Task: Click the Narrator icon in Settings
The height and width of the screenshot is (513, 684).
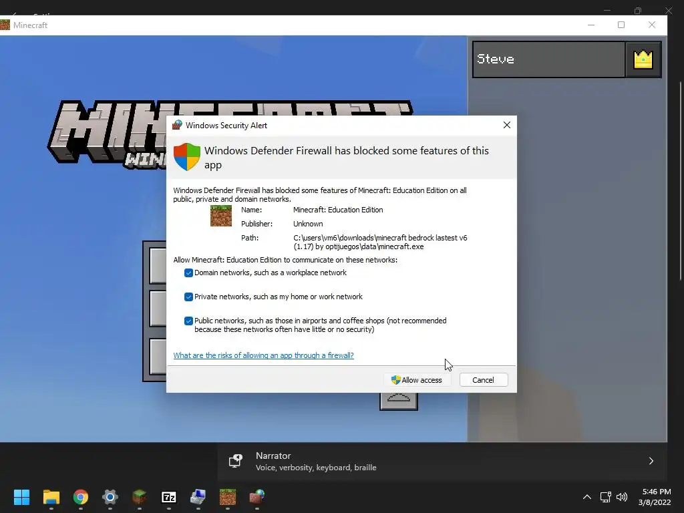Action: pyautogui.click(x=236, y=461)
